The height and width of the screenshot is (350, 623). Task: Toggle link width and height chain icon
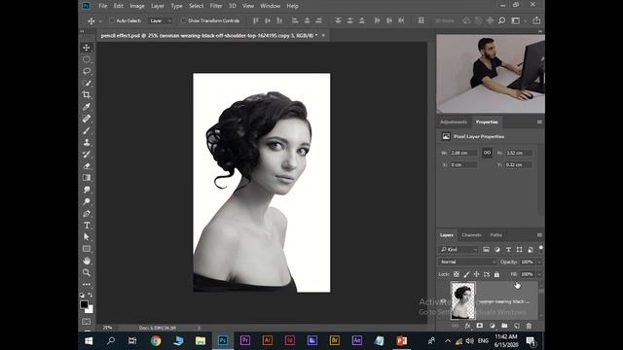pyautogui.click(x=487, y=153)
